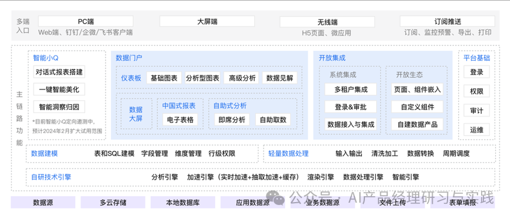Open the 订阅推送 entry box
This screenshot has height=218, width=510.
pos(448,22)
